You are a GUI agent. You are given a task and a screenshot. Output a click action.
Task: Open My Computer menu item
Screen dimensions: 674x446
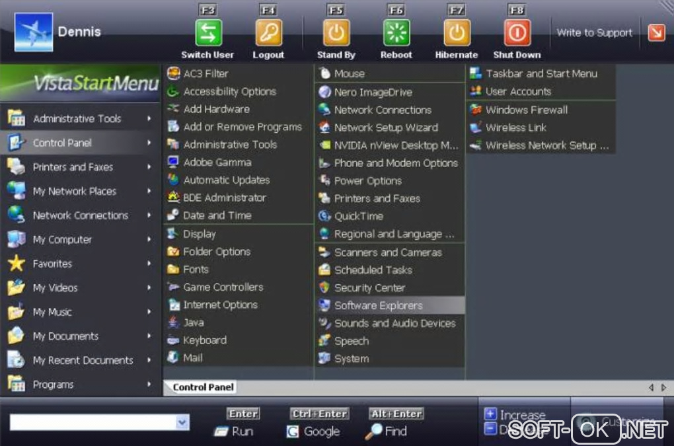pyautogui.click(x=81, y=239)
